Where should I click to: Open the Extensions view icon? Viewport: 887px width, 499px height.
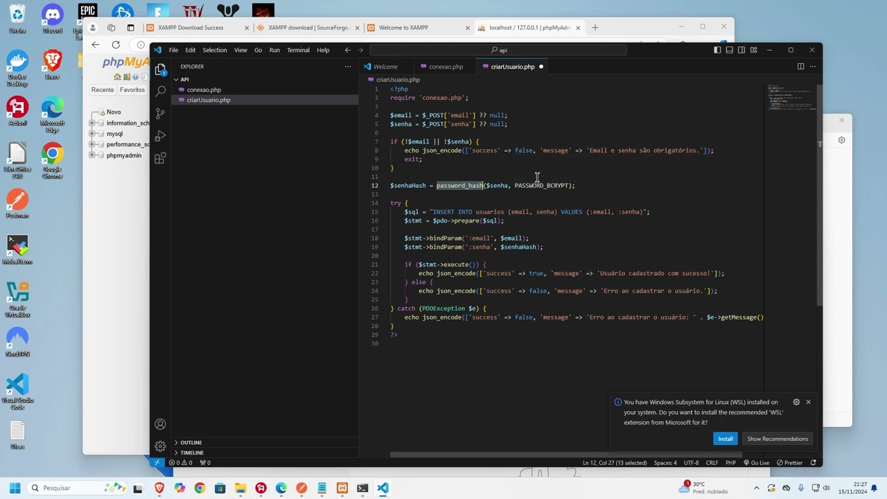point(161,158)
